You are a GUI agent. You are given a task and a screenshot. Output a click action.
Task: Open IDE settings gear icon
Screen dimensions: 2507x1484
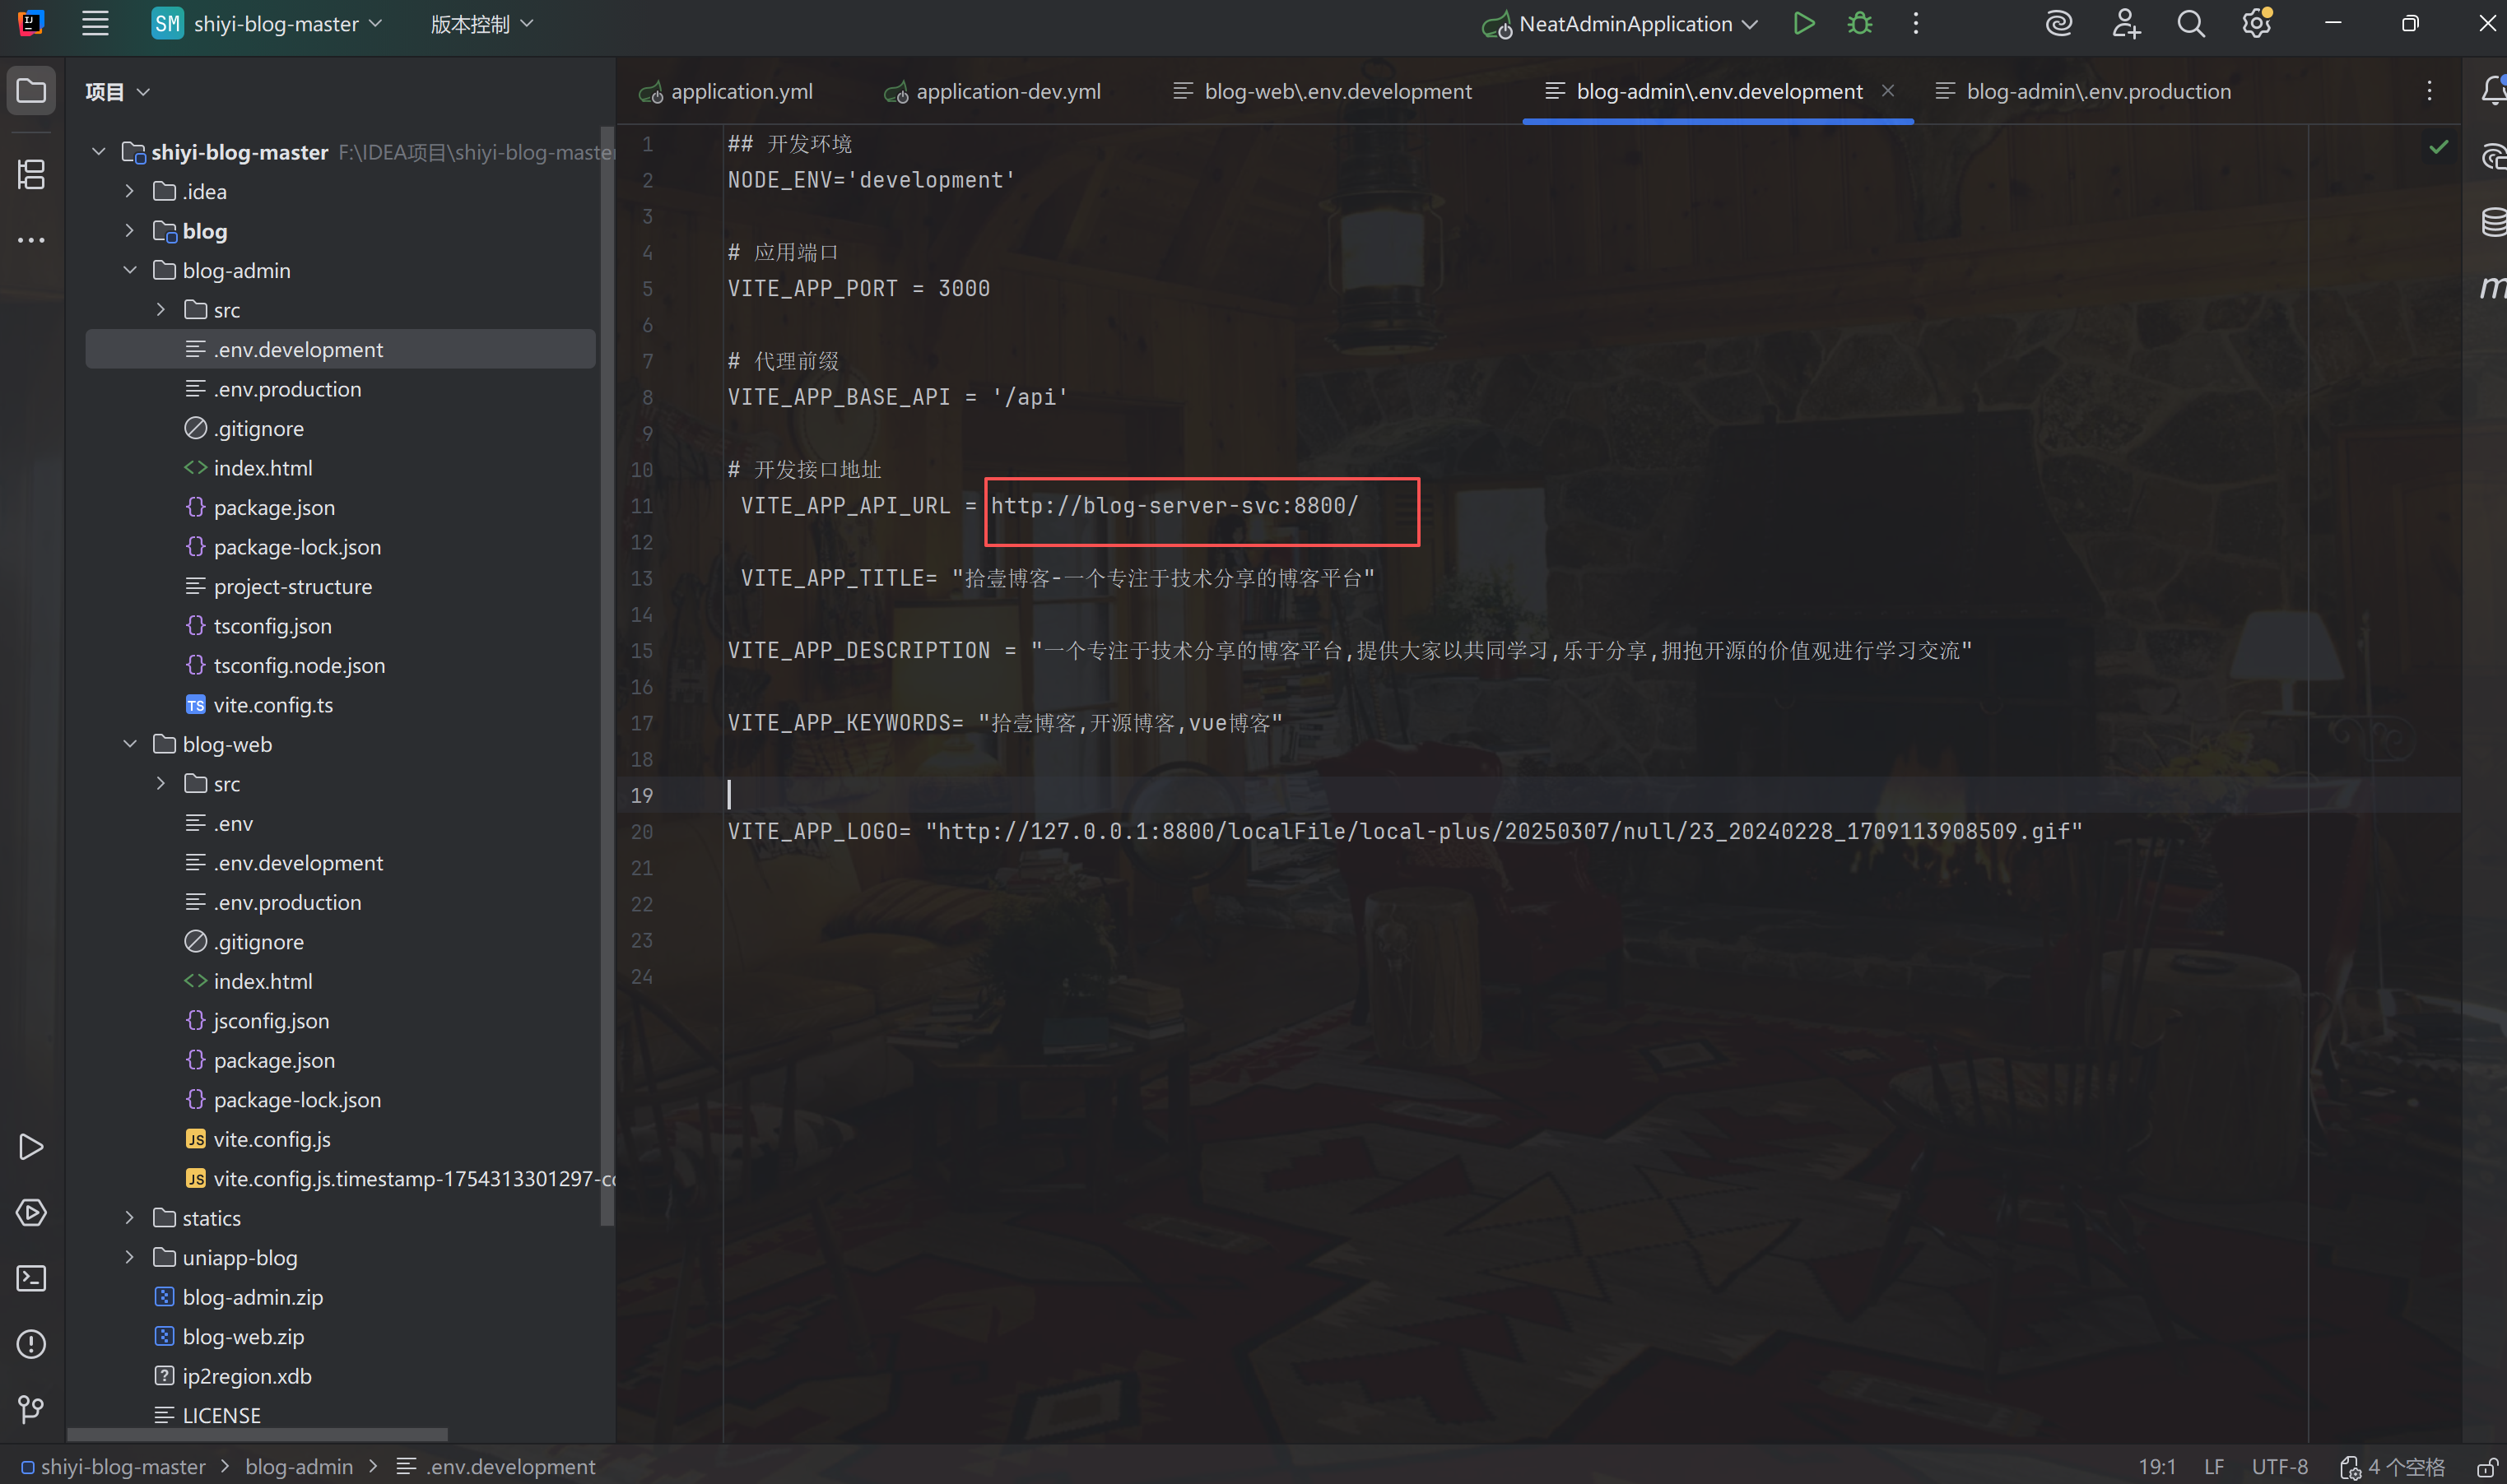click(x=2256, y=24)
